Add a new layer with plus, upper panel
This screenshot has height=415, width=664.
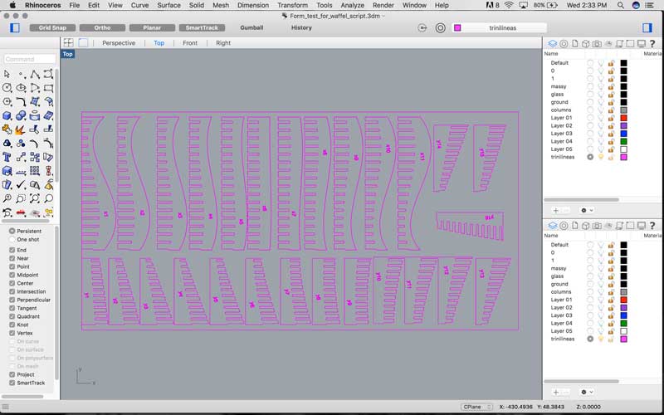pyautogui.click(x=556, y=210)
